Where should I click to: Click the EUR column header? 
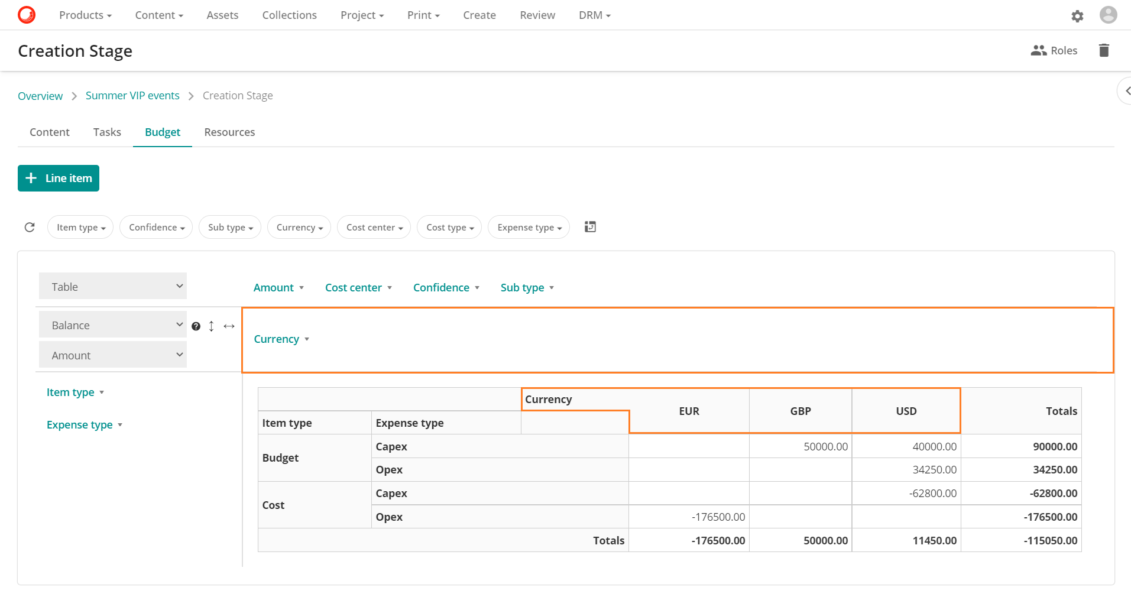click(689, 411)
